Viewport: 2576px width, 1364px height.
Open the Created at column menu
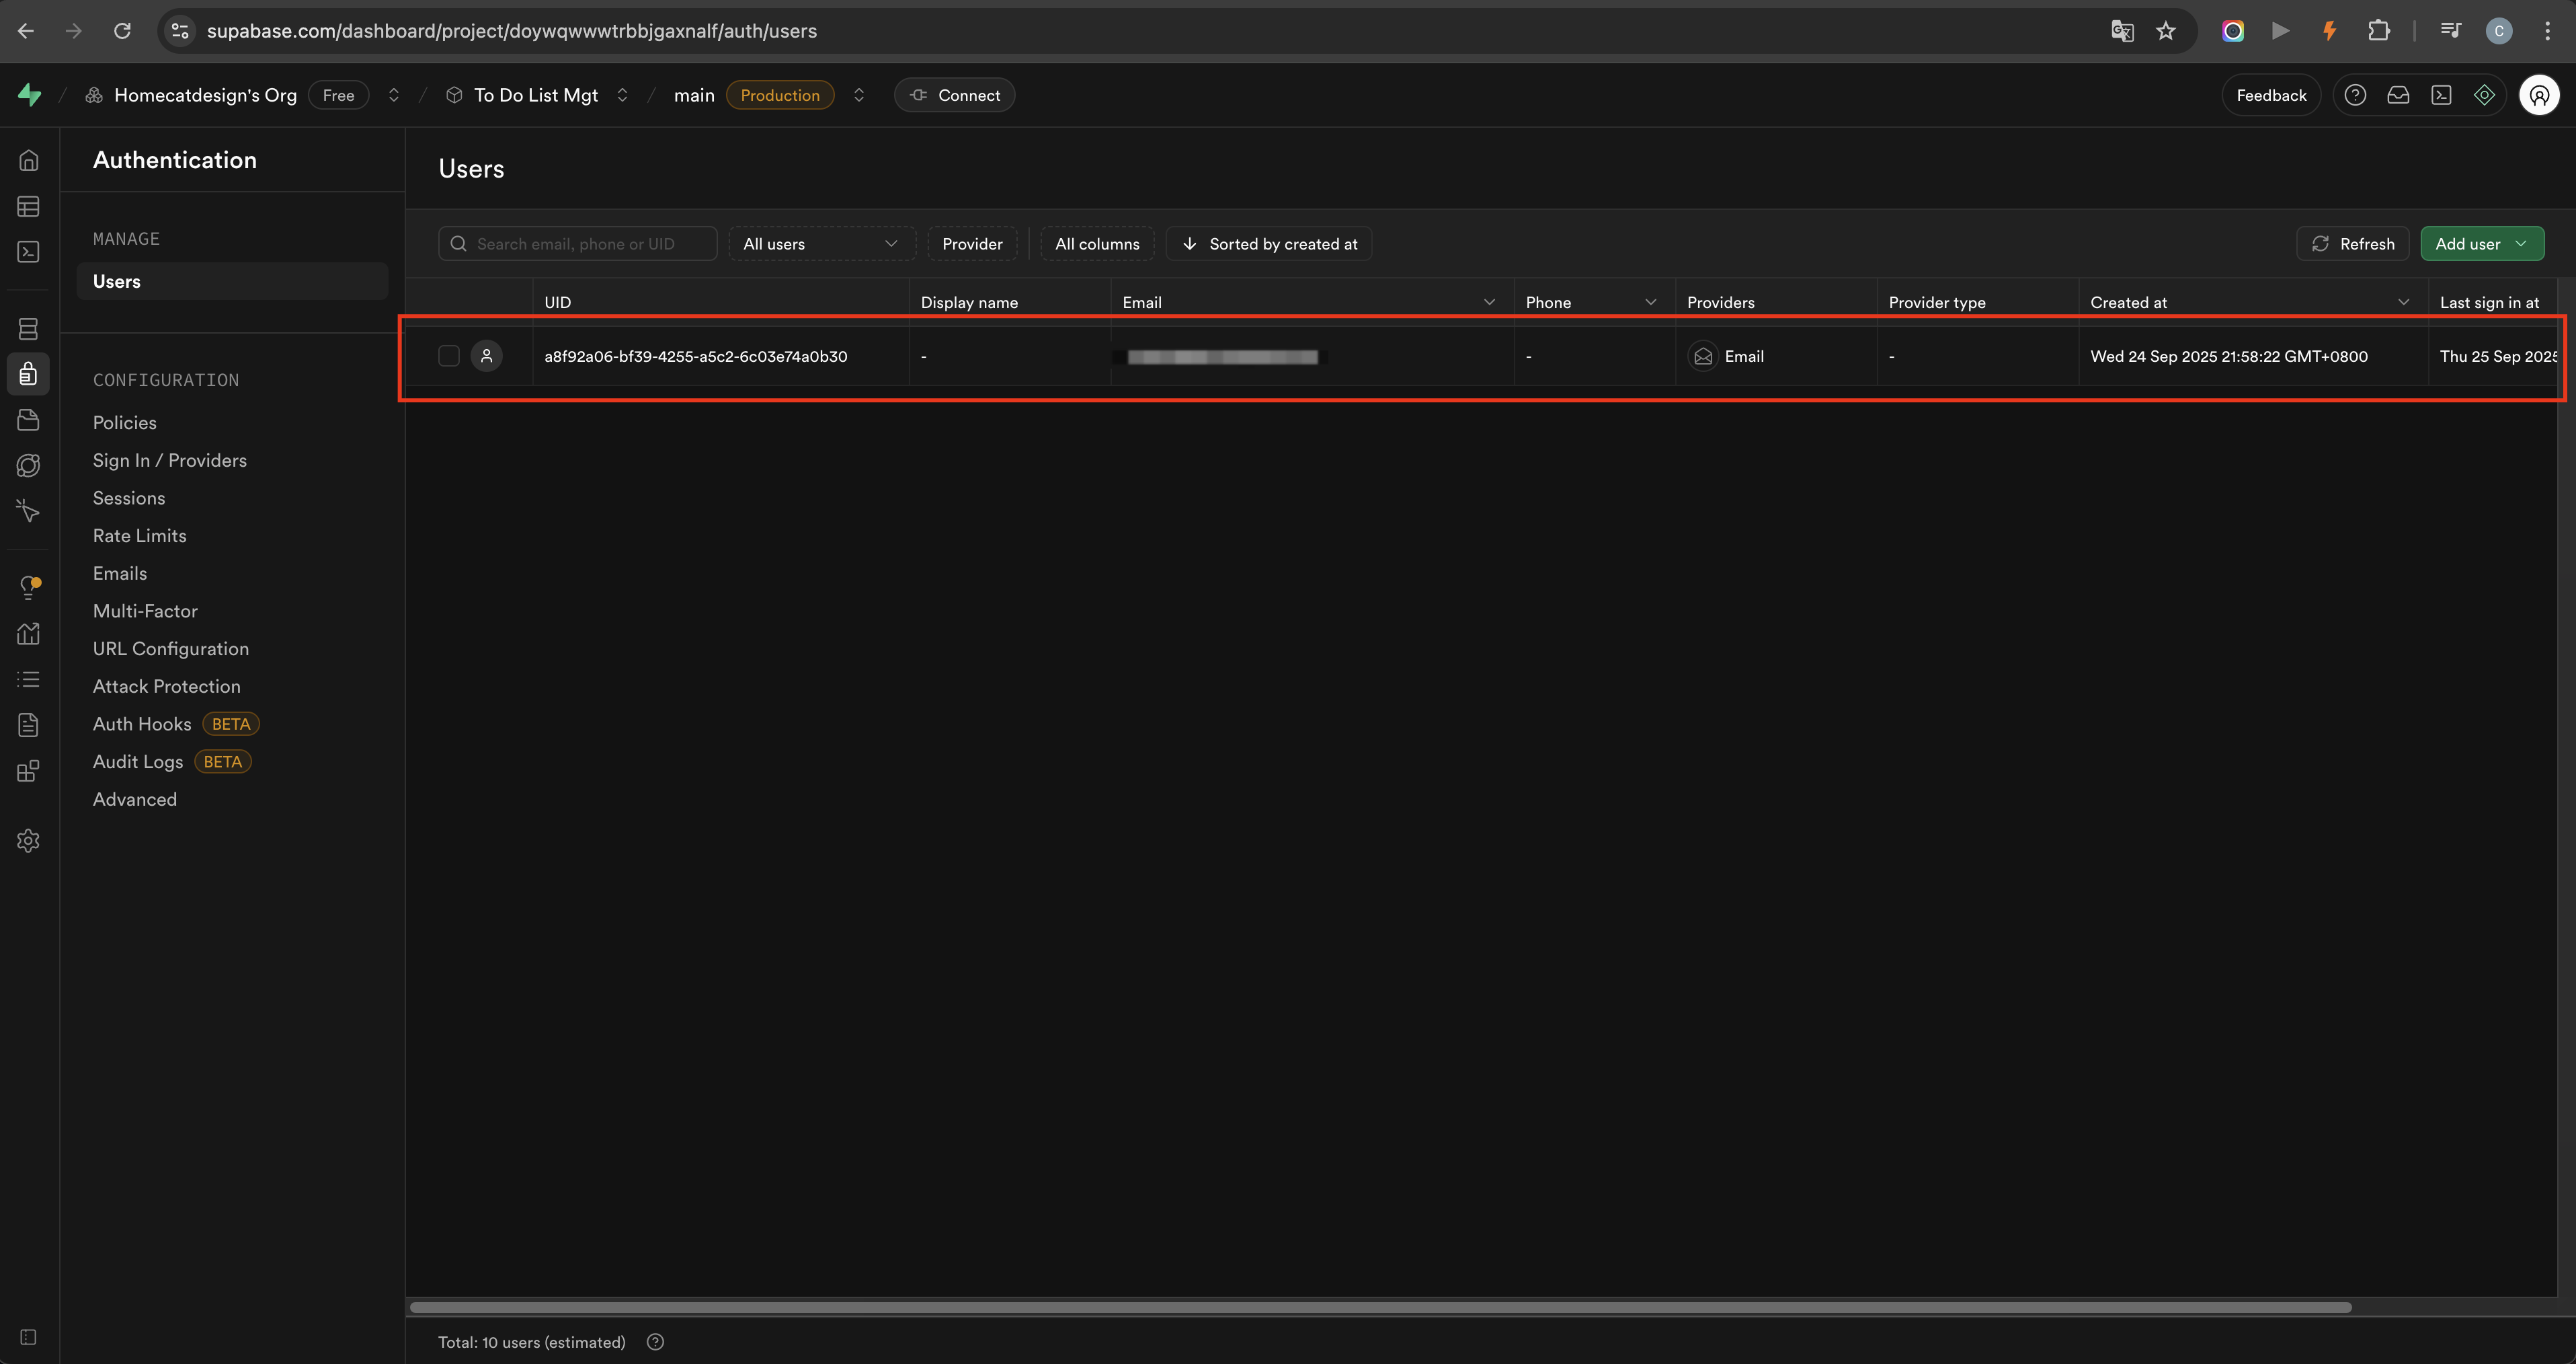coord(2404,302)
